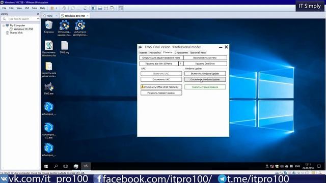This screenshot has width=326, height=183.
Task: Click the question mark help button
Action: (181, 64)
